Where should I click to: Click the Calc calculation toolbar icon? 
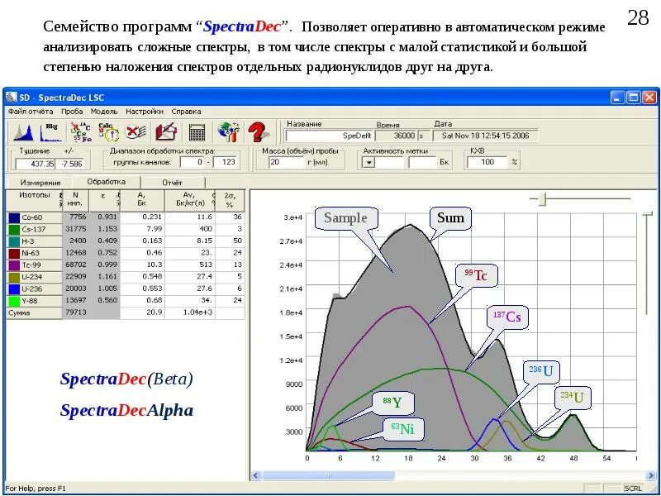pos(108,132)
